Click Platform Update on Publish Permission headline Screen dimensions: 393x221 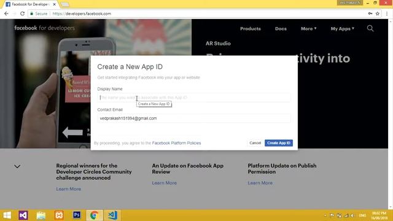click(x=282, y=169)
